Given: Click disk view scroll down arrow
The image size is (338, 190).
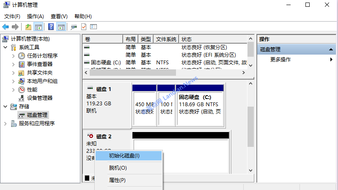Looking at the screenshot, I should pos(250,171).
